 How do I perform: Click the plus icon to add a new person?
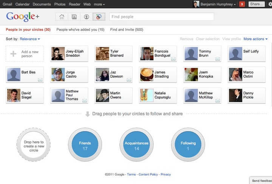coord(13,54)
